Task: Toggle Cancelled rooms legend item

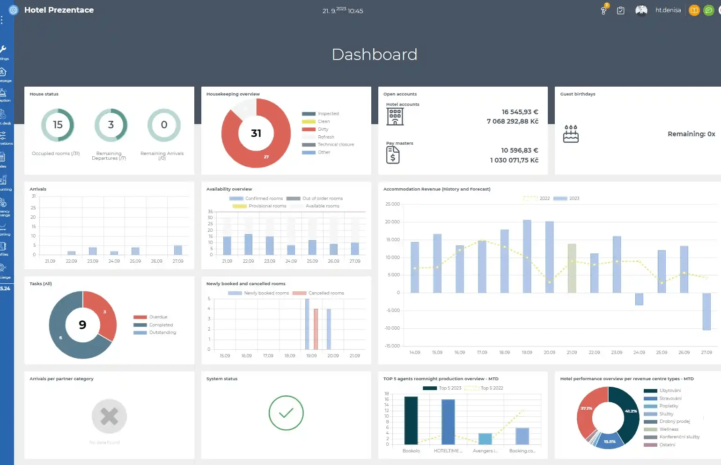Action: coord(318,293)
